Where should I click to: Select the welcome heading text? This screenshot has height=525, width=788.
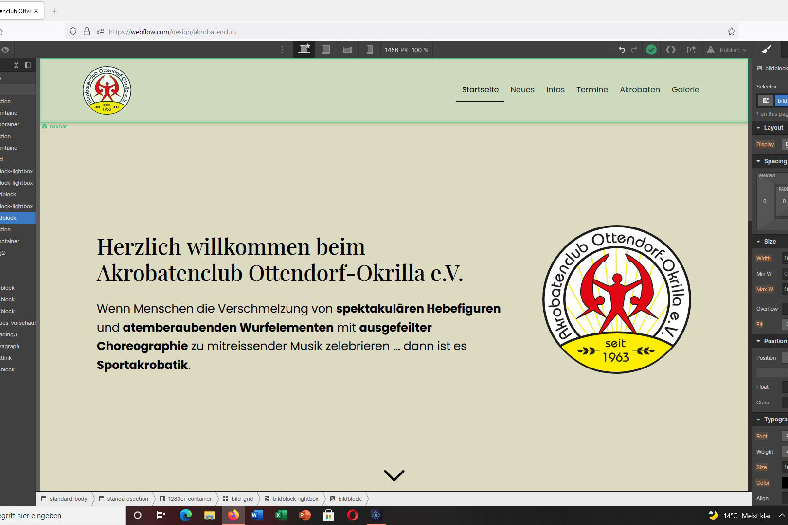[280, 260]
